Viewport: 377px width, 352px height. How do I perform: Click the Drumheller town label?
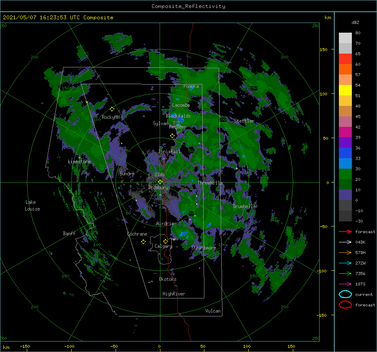coord(245,206)
